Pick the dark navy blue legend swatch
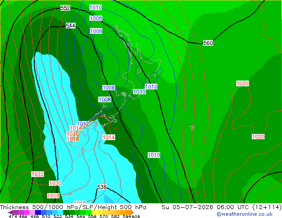The height and width of the screenshot is (218, 282). click(x=38, y=212)
